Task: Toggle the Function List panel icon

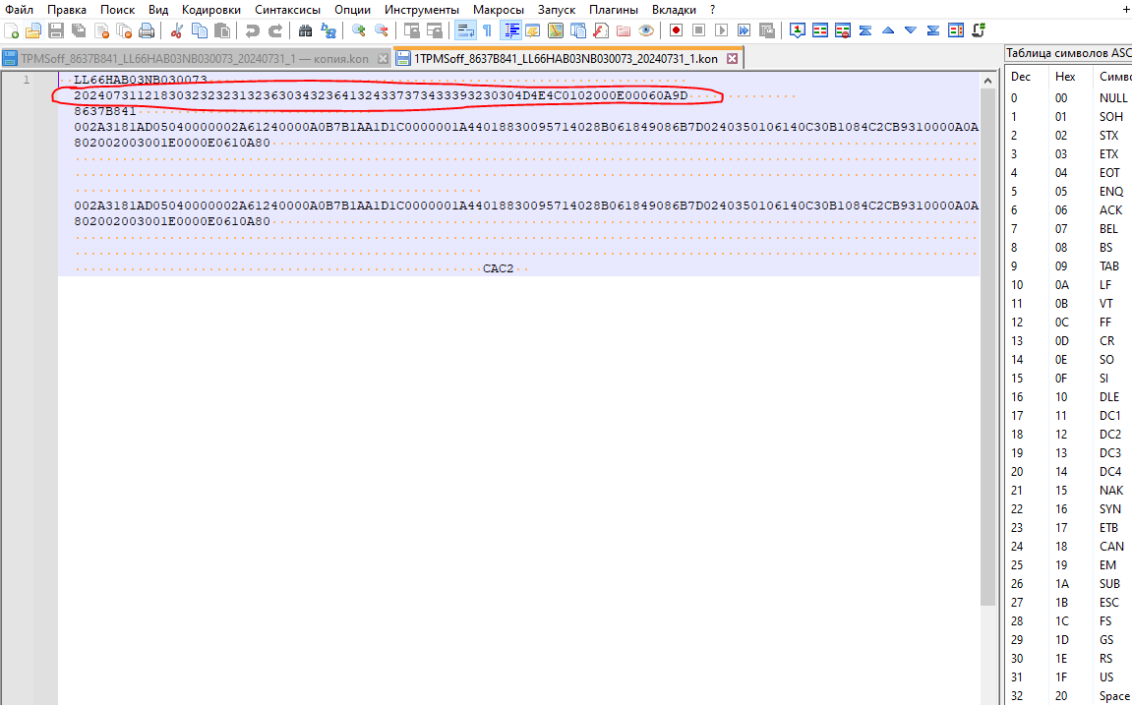Action: click(601, 30)
